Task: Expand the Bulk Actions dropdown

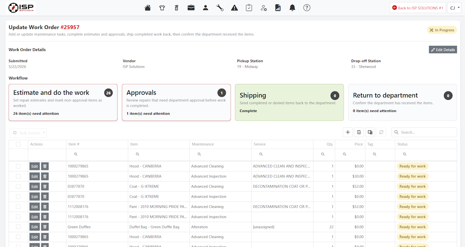Action: [28, 133]
